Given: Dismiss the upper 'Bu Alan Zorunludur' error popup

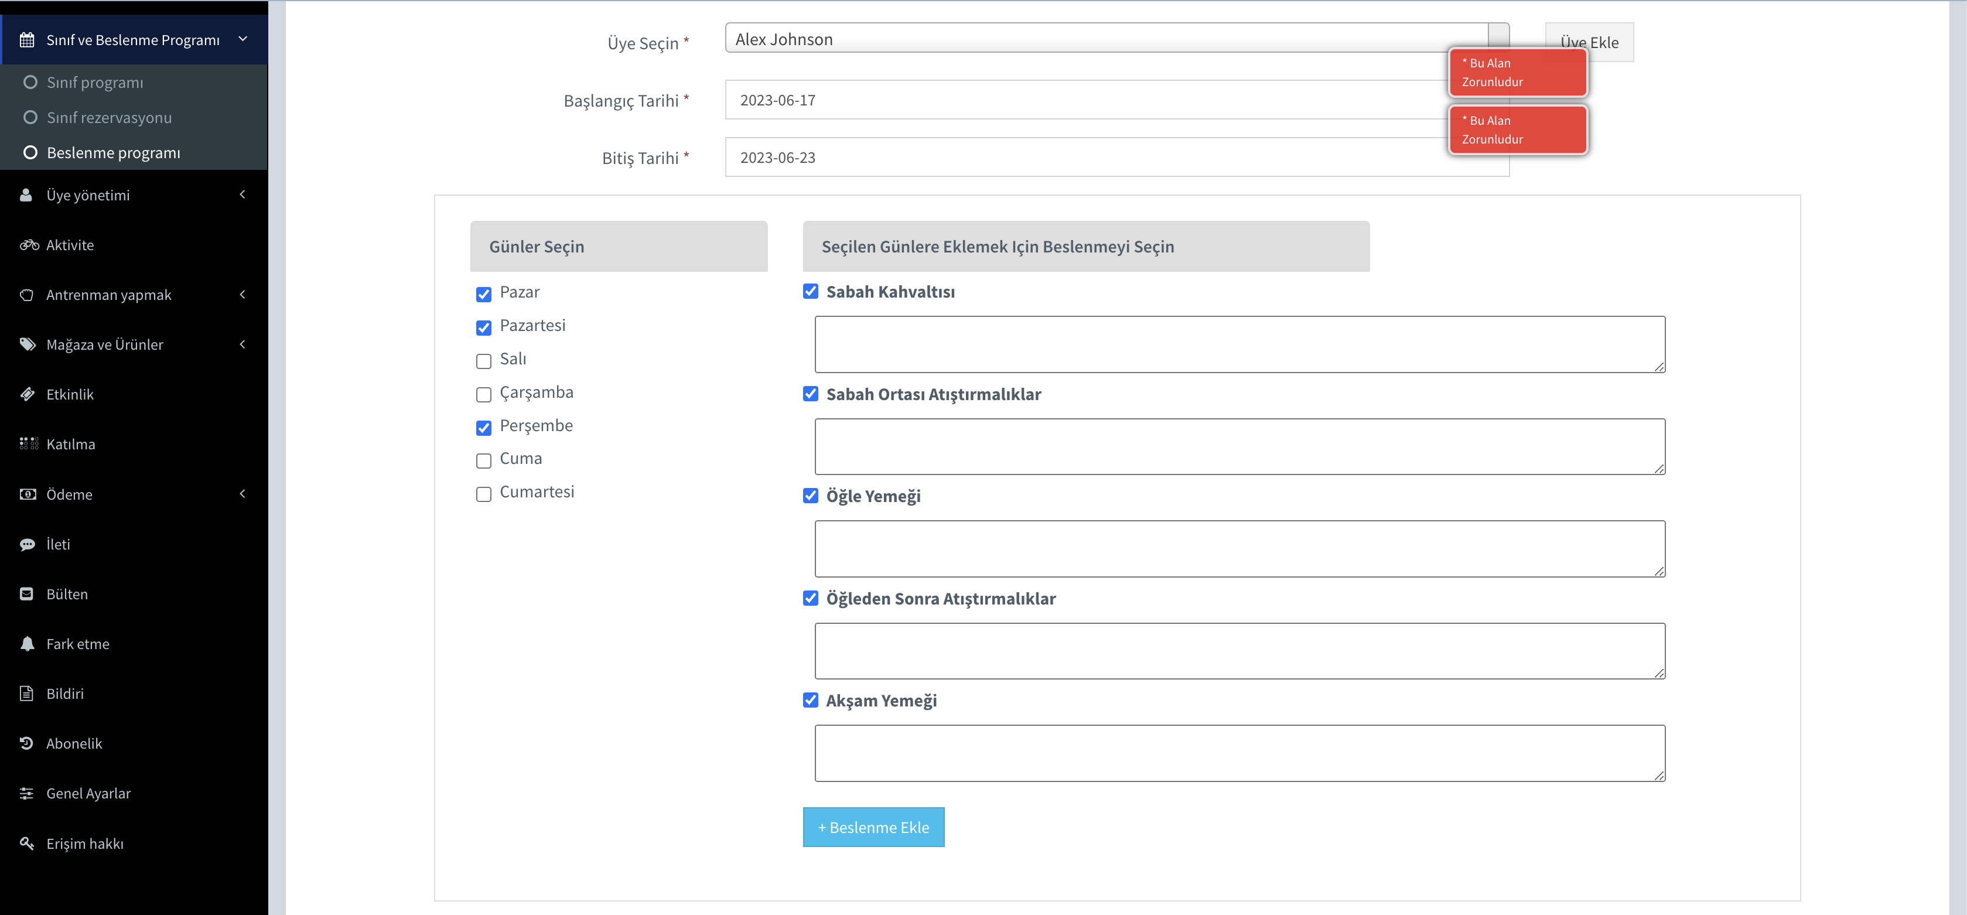Looking at the screenshot, I should (1518, 73).
